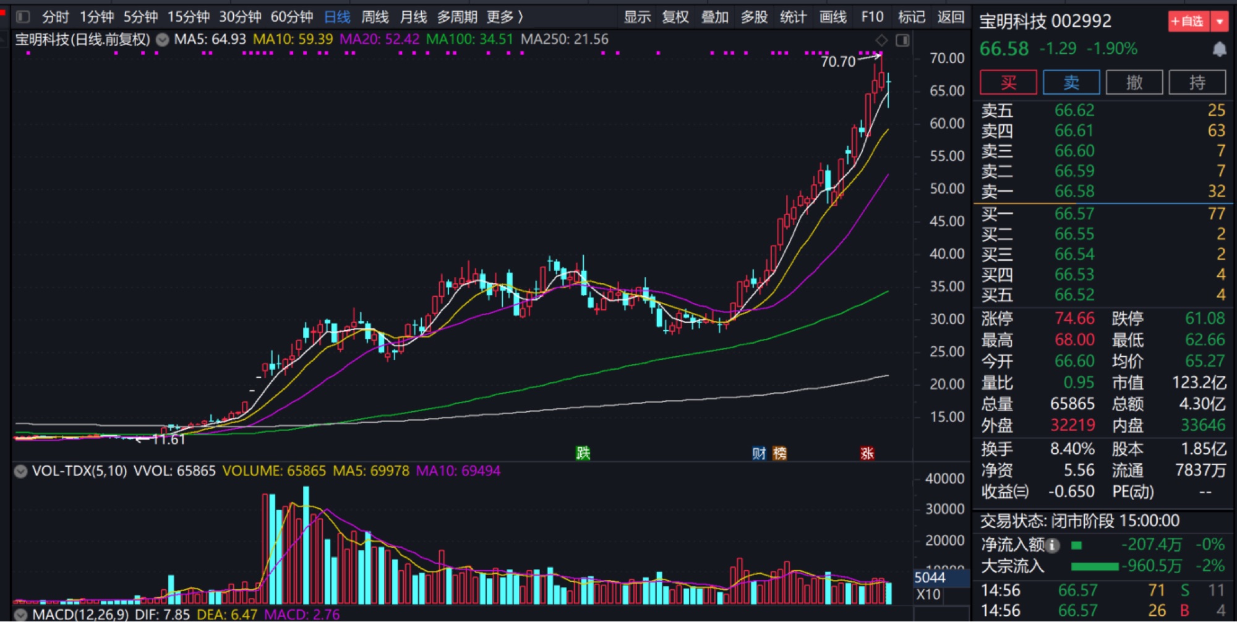
Task: Click the 跌 event marker on chart
Action: point(583,453)
